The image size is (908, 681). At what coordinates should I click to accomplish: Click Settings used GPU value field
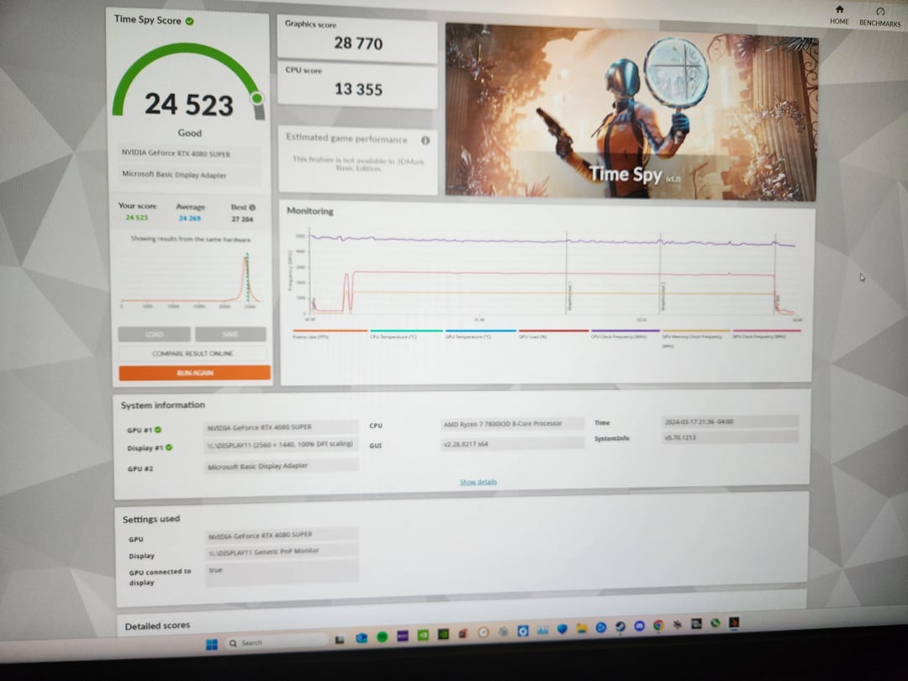click(x=282, y=535)
